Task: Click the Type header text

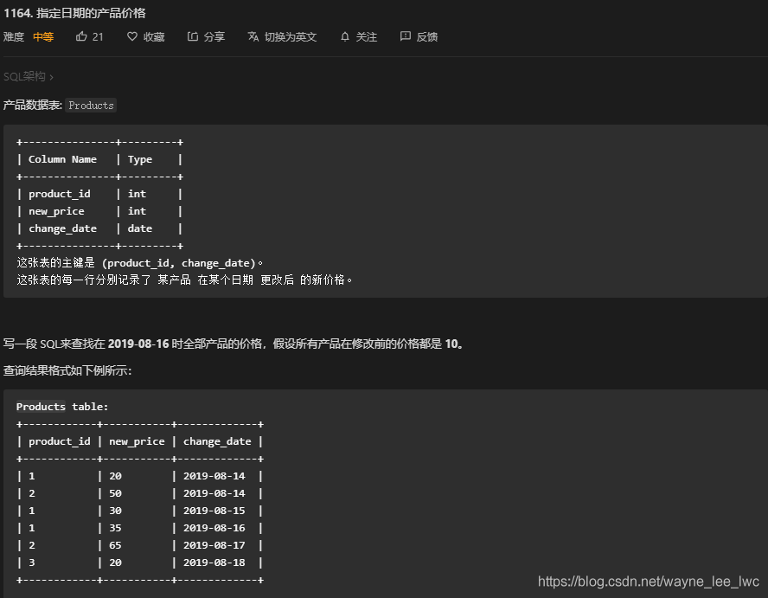Action: (x=140, y=160)
